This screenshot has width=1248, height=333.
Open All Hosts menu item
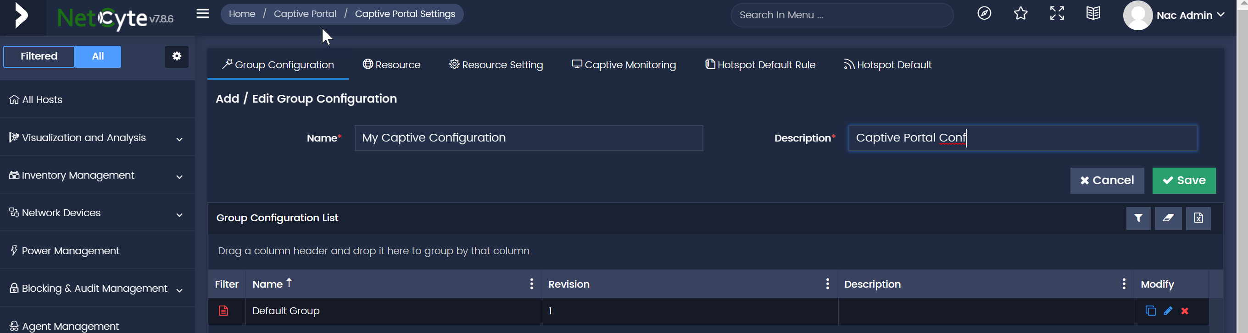click(x=97, y=99)
